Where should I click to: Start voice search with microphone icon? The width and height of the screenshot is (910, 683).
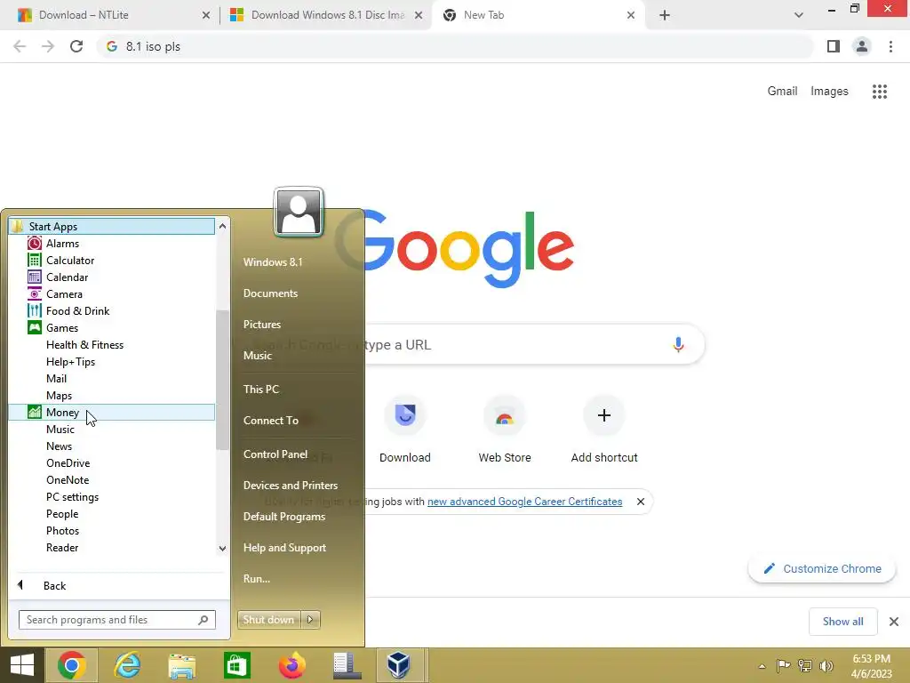point(678,344)
